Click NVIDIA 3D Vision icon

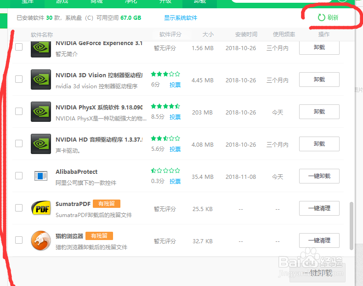[41, 80]
